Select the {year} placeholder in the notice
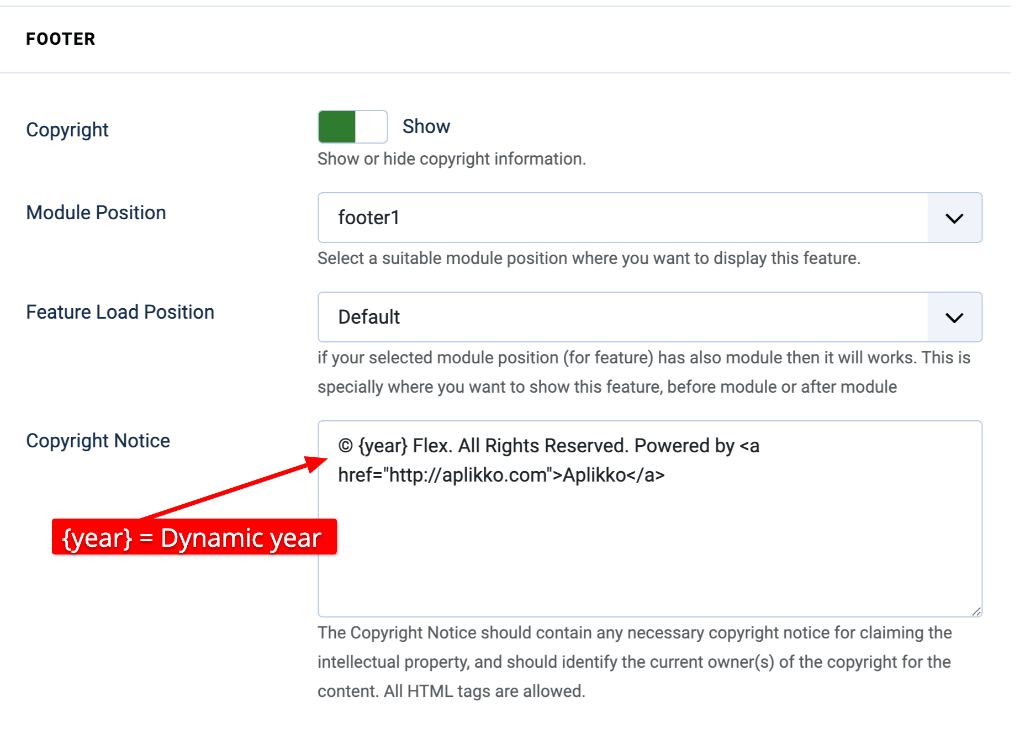 (x=383, y=446)
